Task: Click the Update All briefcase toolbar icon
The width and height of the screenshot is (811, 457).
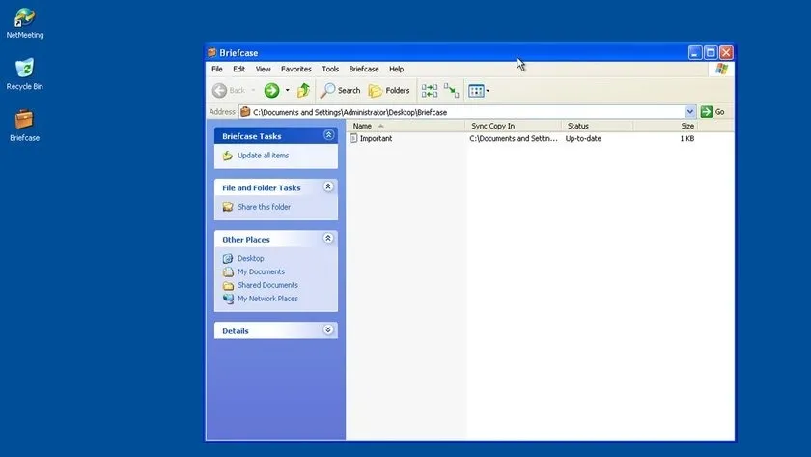Action: coord(430,91)
